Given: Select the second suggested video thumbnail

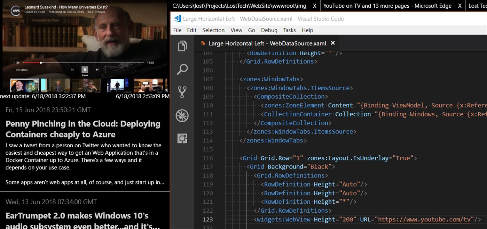Looking at the screenshot, I should (x=56, y=85).
